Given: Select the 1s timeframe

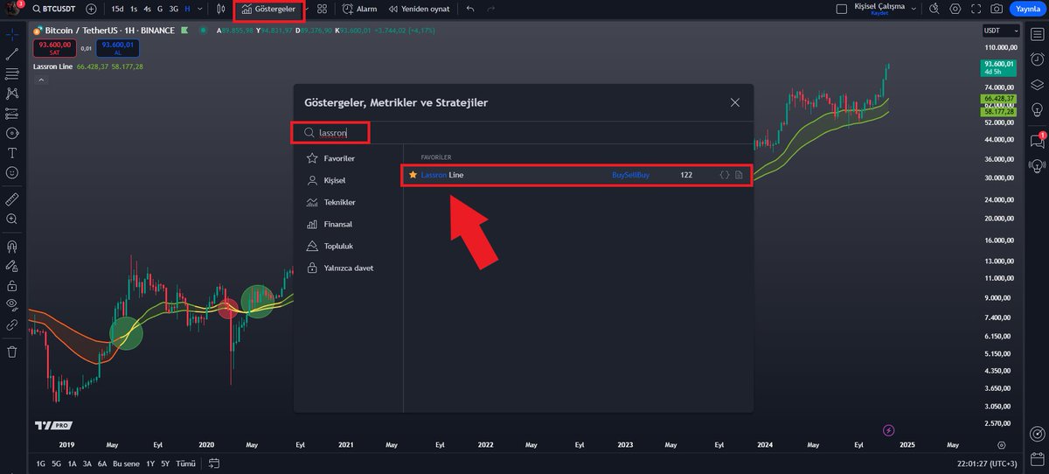Looking at the screenshot, I should pyautogui.click(x=134, y=9).
